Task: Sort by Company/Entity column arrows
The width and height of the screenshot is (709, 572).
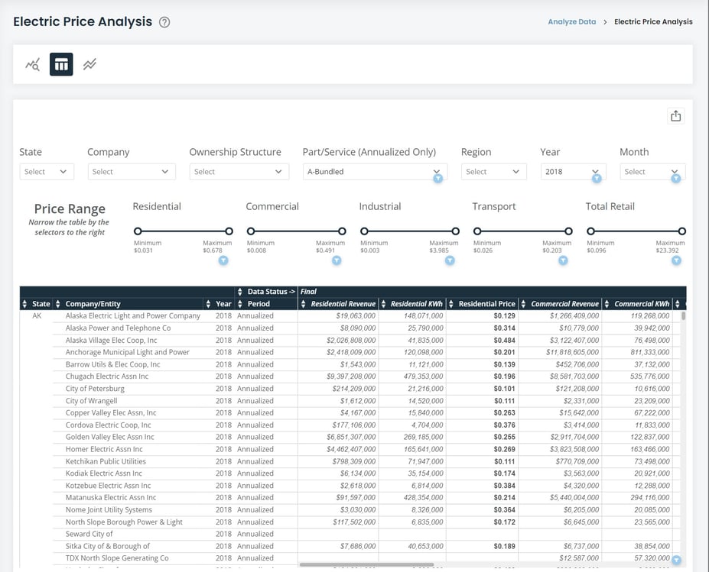Action: [58, 304]
